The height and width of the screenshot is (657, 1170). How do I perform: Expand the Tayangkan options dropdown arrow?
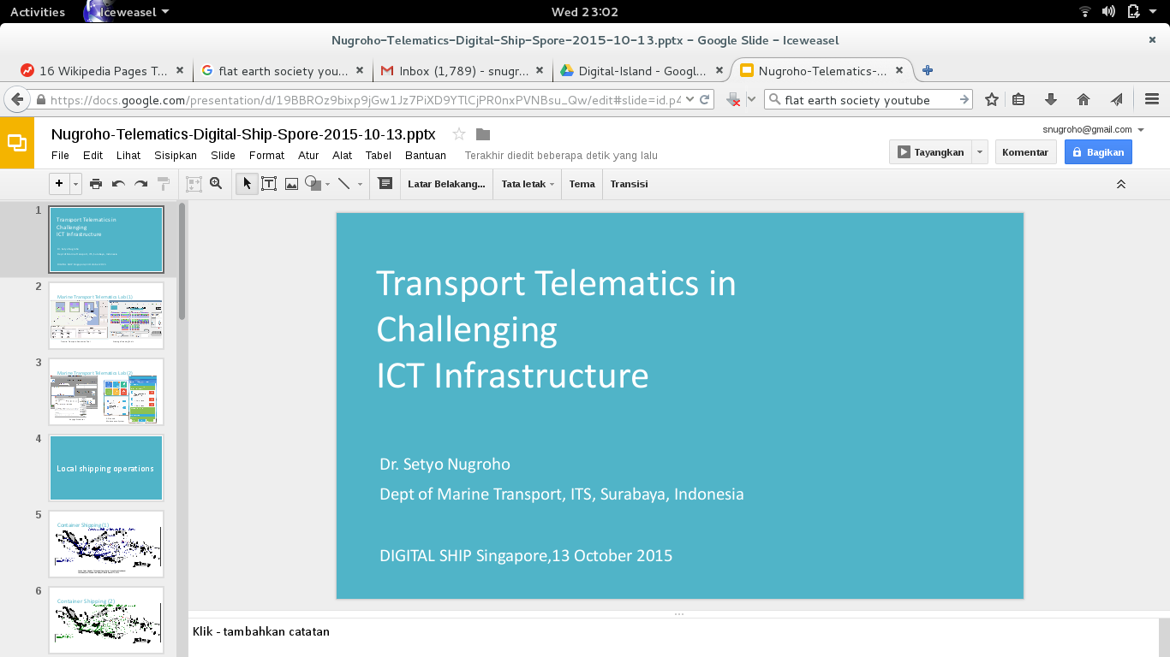point(980,152)
